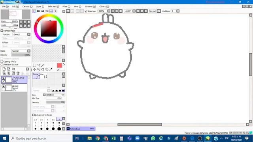Select the Line linework tool
253x142 pixels.
(x=43, y=76)
